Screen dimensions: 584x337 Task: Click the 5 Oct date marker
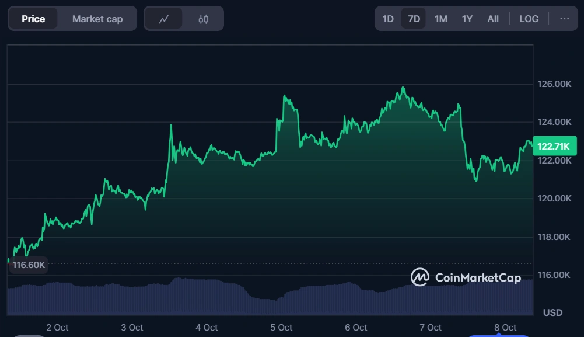click(x=282, y=328)
